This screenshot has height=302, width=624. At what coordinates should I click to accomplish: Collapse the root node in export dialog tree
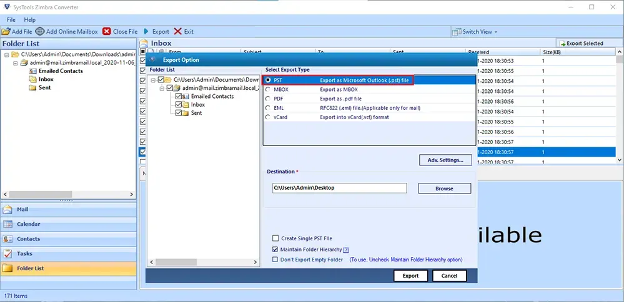coord(154,79)
